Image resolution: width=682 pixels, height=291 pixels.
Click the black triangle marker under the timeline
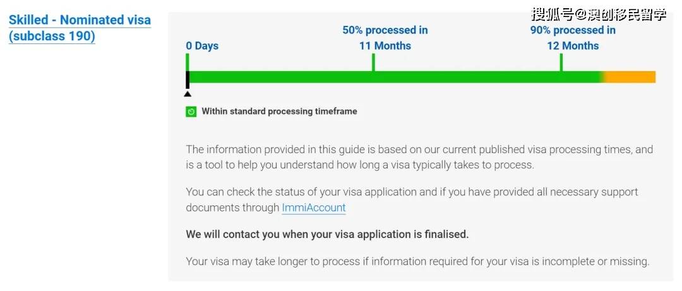pos(188,94)
